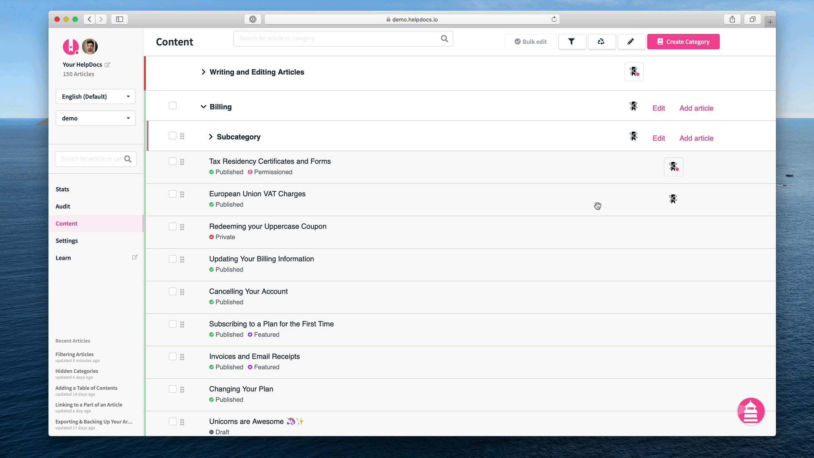Select Invoices and Email Receipts checkbox
This screenshot has height=458, width=814.
point(173,357)
